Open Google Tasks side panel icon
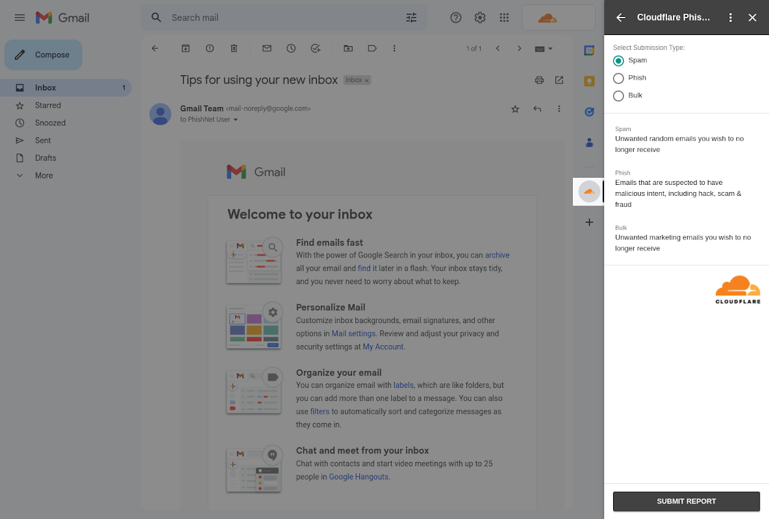This screenshot has height=519, width=769. 590,112
